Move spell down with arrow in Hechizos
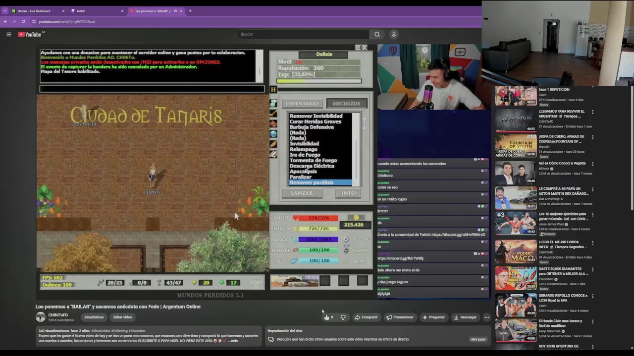 pyautogui.click(x=365, y=128)
